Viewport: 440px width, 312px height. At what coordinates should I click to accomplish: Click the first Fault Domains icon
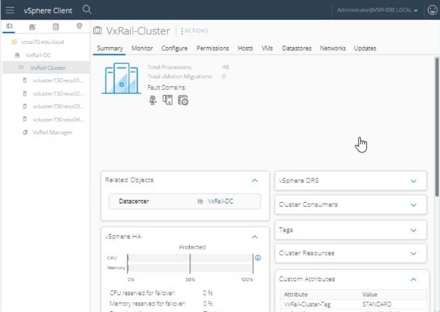click(152, 99)
